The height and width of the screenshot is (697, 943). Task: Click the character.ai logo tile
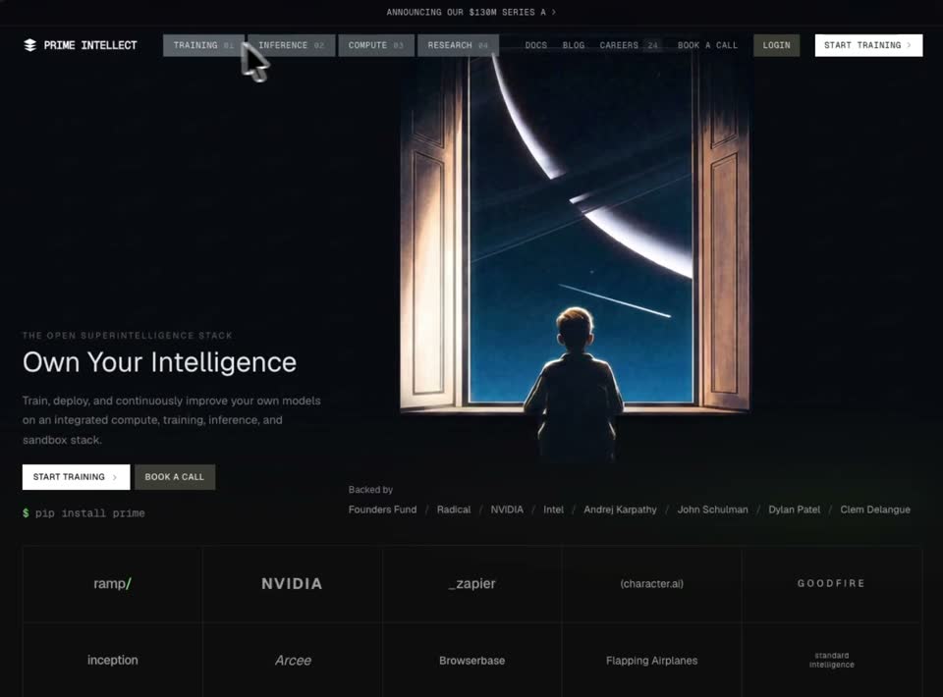(x=652, y=583)
